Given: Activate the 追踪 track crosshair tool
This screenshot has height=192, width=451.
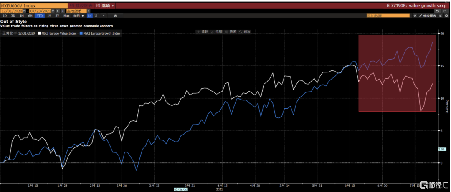Looking at the screenshot, I should 203,32.
